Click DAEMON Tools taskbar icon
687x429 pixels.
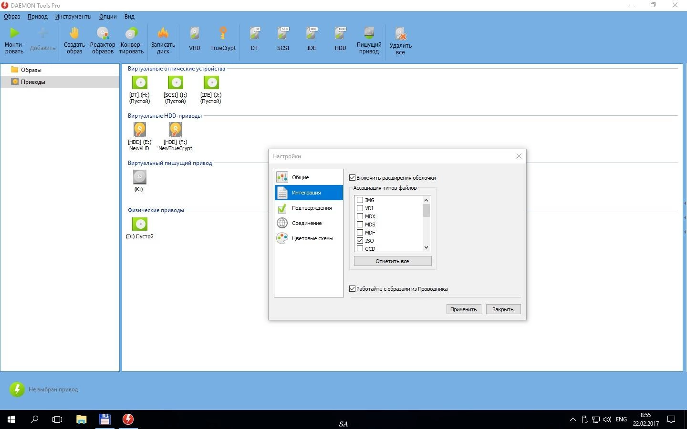(128, 419)
